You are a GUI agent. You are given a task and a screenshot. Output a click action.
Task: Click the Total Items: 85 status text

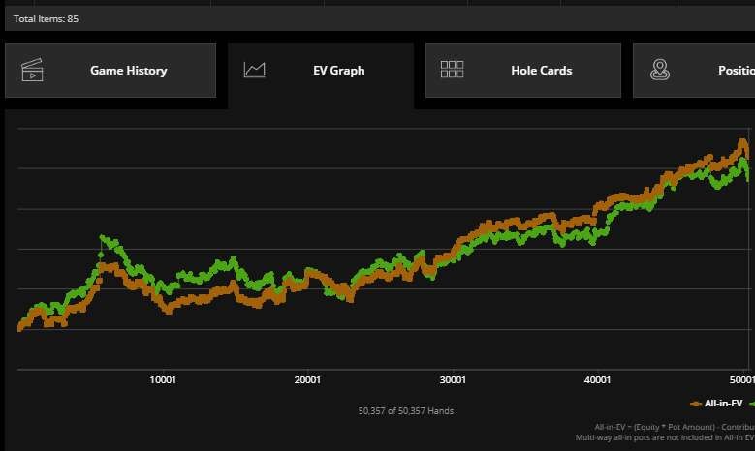[x=46, y=18]
